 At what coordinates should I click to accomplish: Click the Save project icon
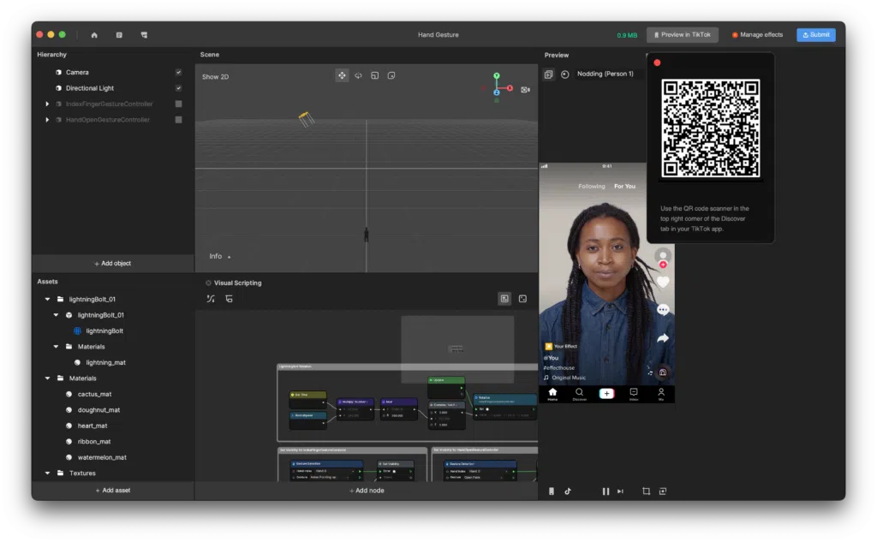coord(118,34)
